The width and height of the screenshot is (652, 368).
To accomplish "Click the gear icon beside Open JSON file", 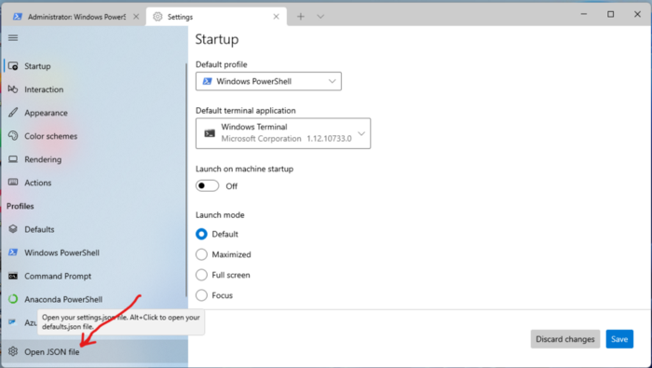I will coord(13,352).
